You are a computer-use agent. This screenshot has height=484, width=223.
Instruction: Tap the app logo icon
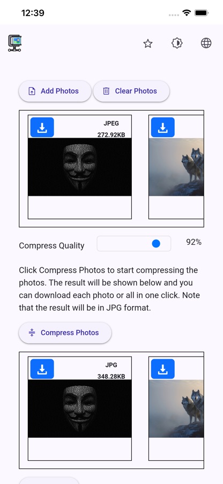(14, 43)
